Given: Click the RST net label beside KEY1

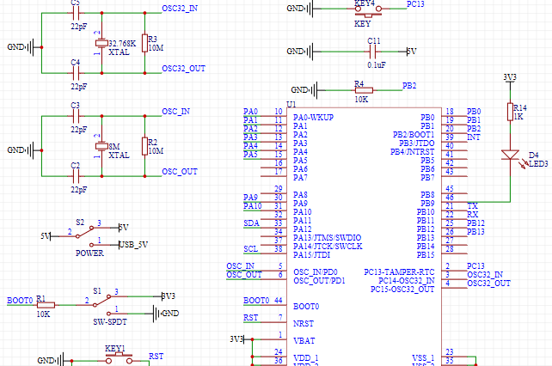Looking at the screenshot, I should (156, 357).
